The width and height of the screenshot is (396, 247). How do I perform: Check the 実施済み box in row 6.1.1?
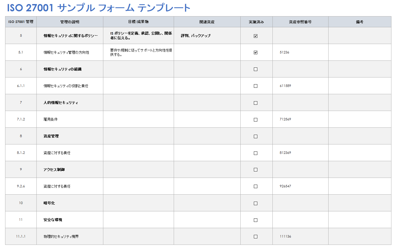(255, 86)
